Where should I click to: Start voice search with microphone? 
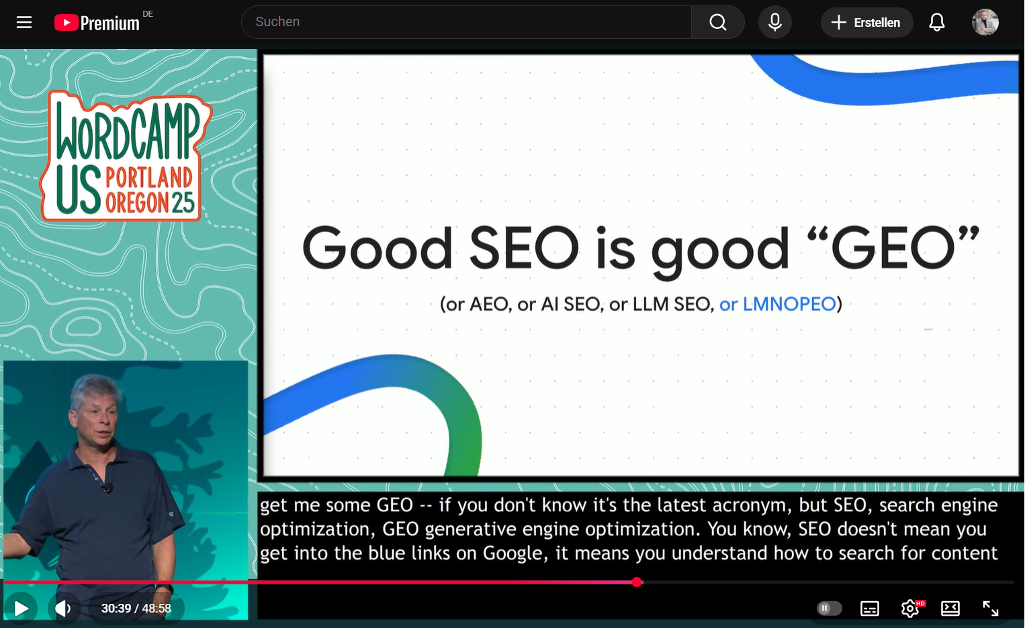pyautogui.click(x=774, y=22)
